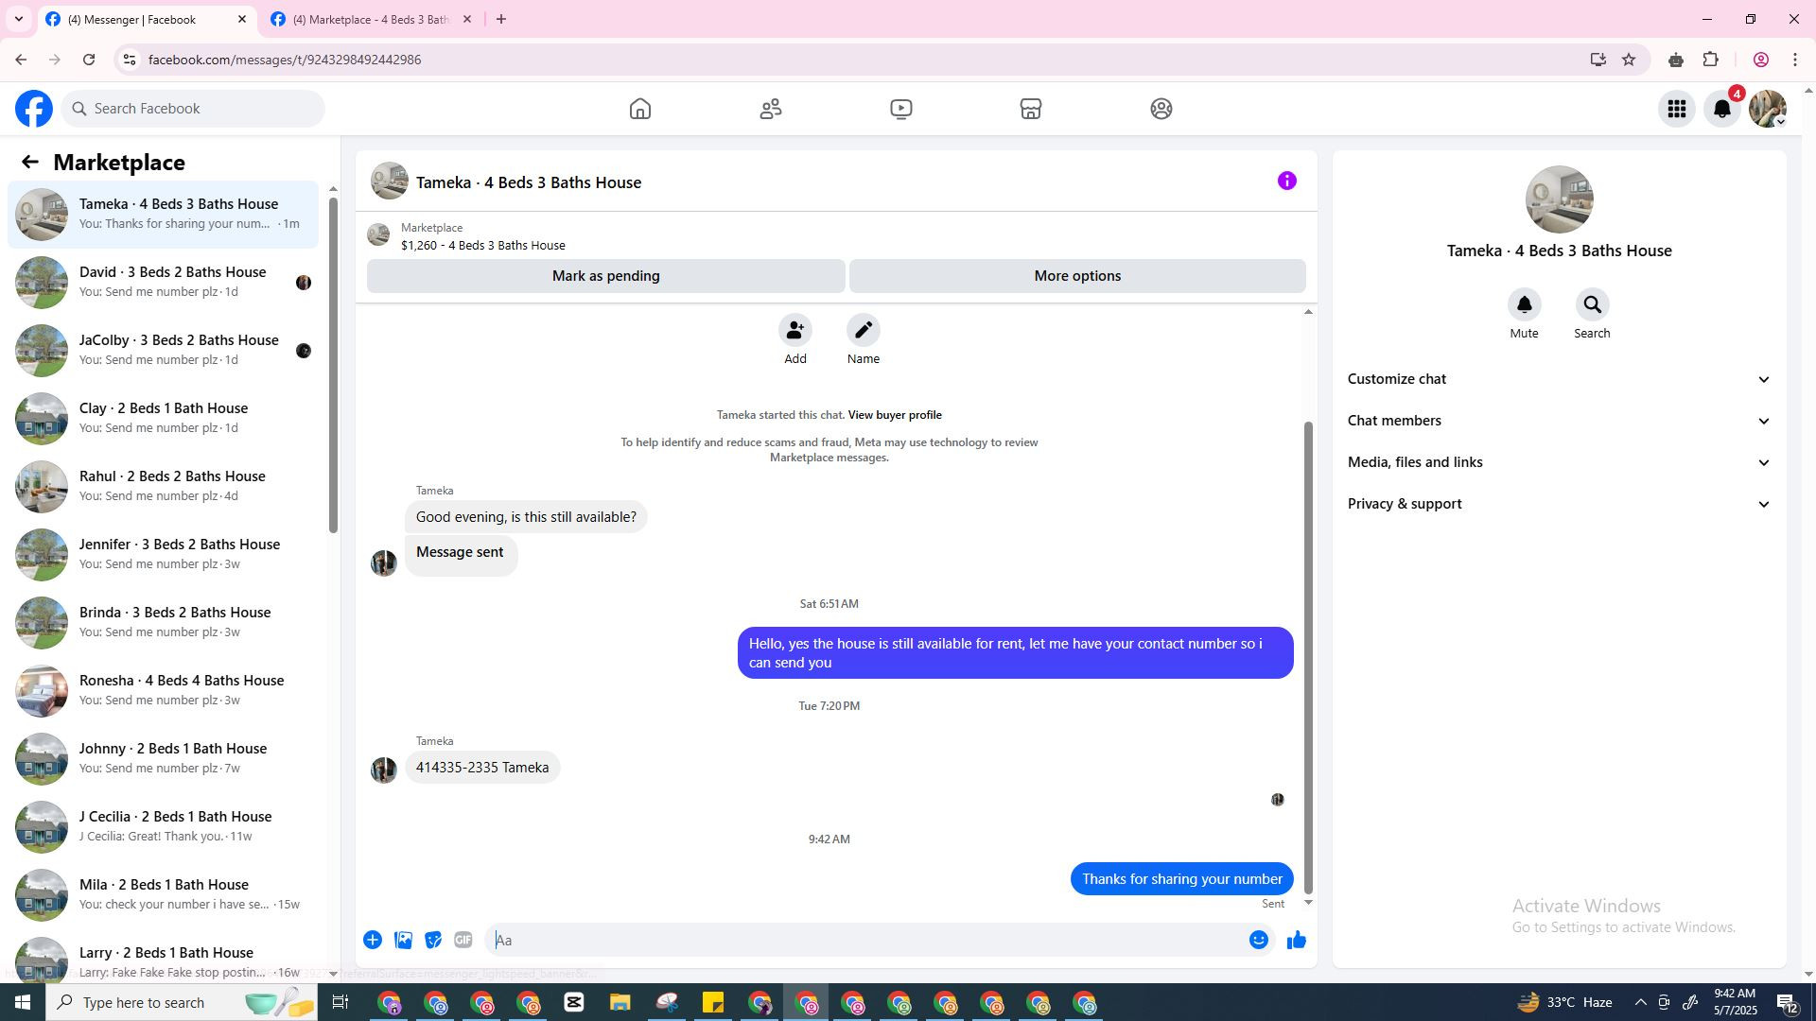The image size is (1816, 1021).
Task: Expand Chat members section
Action: point(1558,421)
